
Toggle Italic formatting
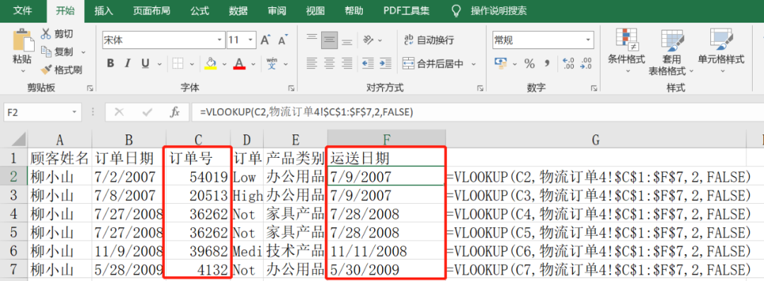point(127,64)
